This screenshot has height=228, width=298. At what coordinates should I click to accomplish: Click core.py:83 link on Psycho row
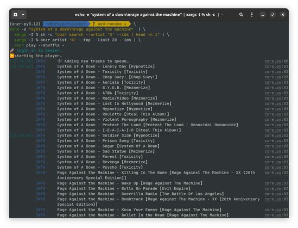tap(276, 168)
